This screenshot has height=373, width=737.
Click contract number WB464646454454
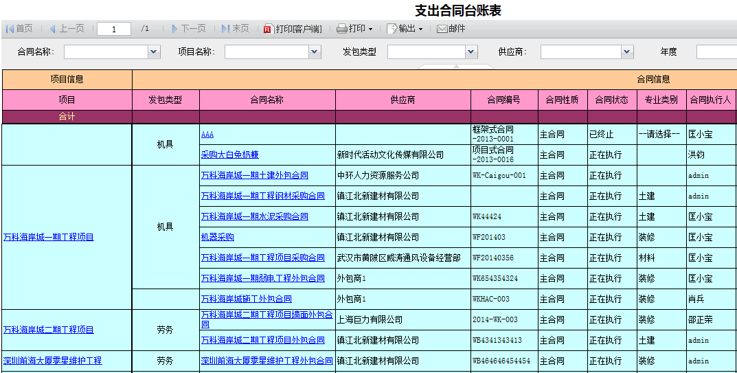[501, 361]
